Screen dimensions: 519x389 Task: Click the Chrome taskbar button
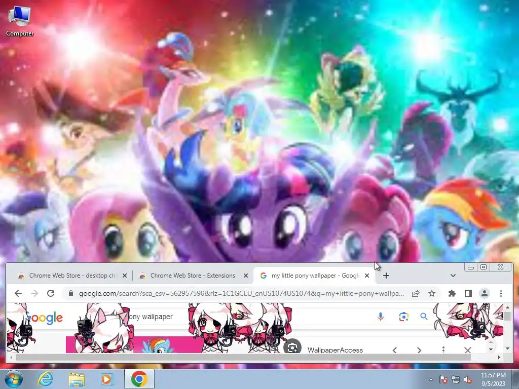coord(139,379)
